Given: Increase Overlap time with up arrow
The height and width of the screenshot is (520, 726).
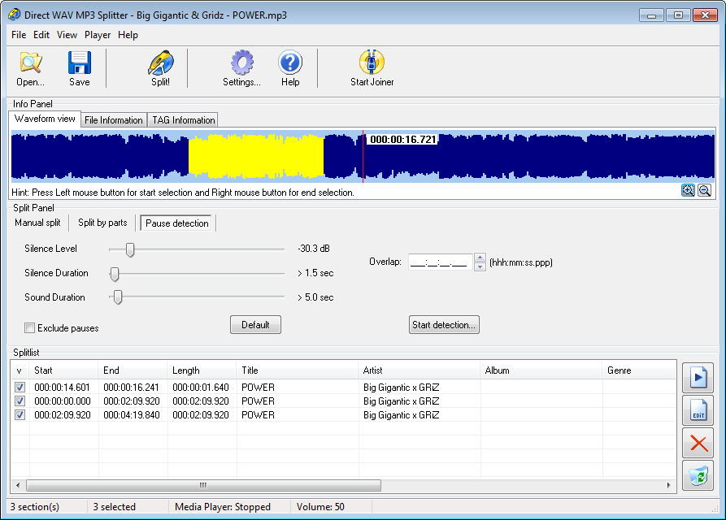Looking at the screenshot, I should coord(480,258).
